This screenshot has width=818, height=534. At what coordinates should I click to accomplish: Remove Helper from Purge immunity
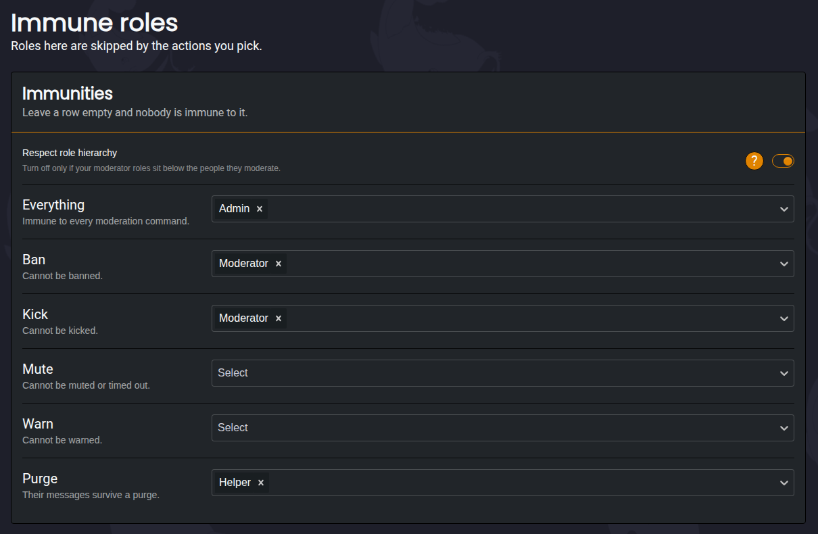[x=261, y=483]
